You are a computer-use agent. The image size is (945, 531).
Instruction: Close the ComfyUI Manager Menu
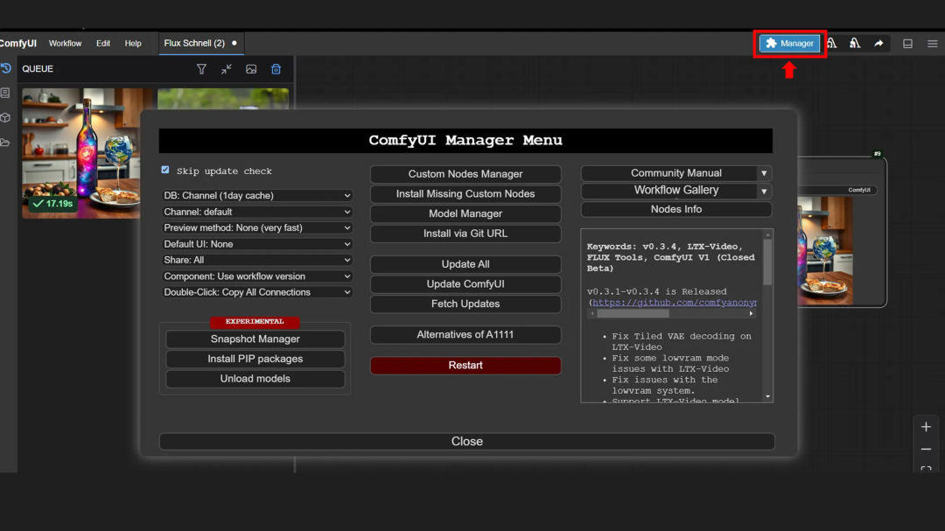466,441
